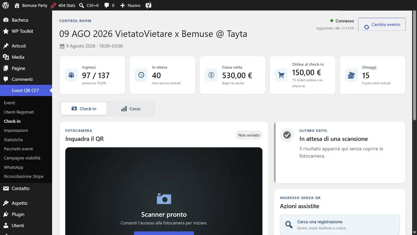Screen dimensions: 417x235
Task: Click the Online al check-in 150,00 € value
Action: click(x=306, y=72)
